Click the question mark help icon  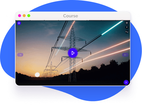(x=127, y=27)
